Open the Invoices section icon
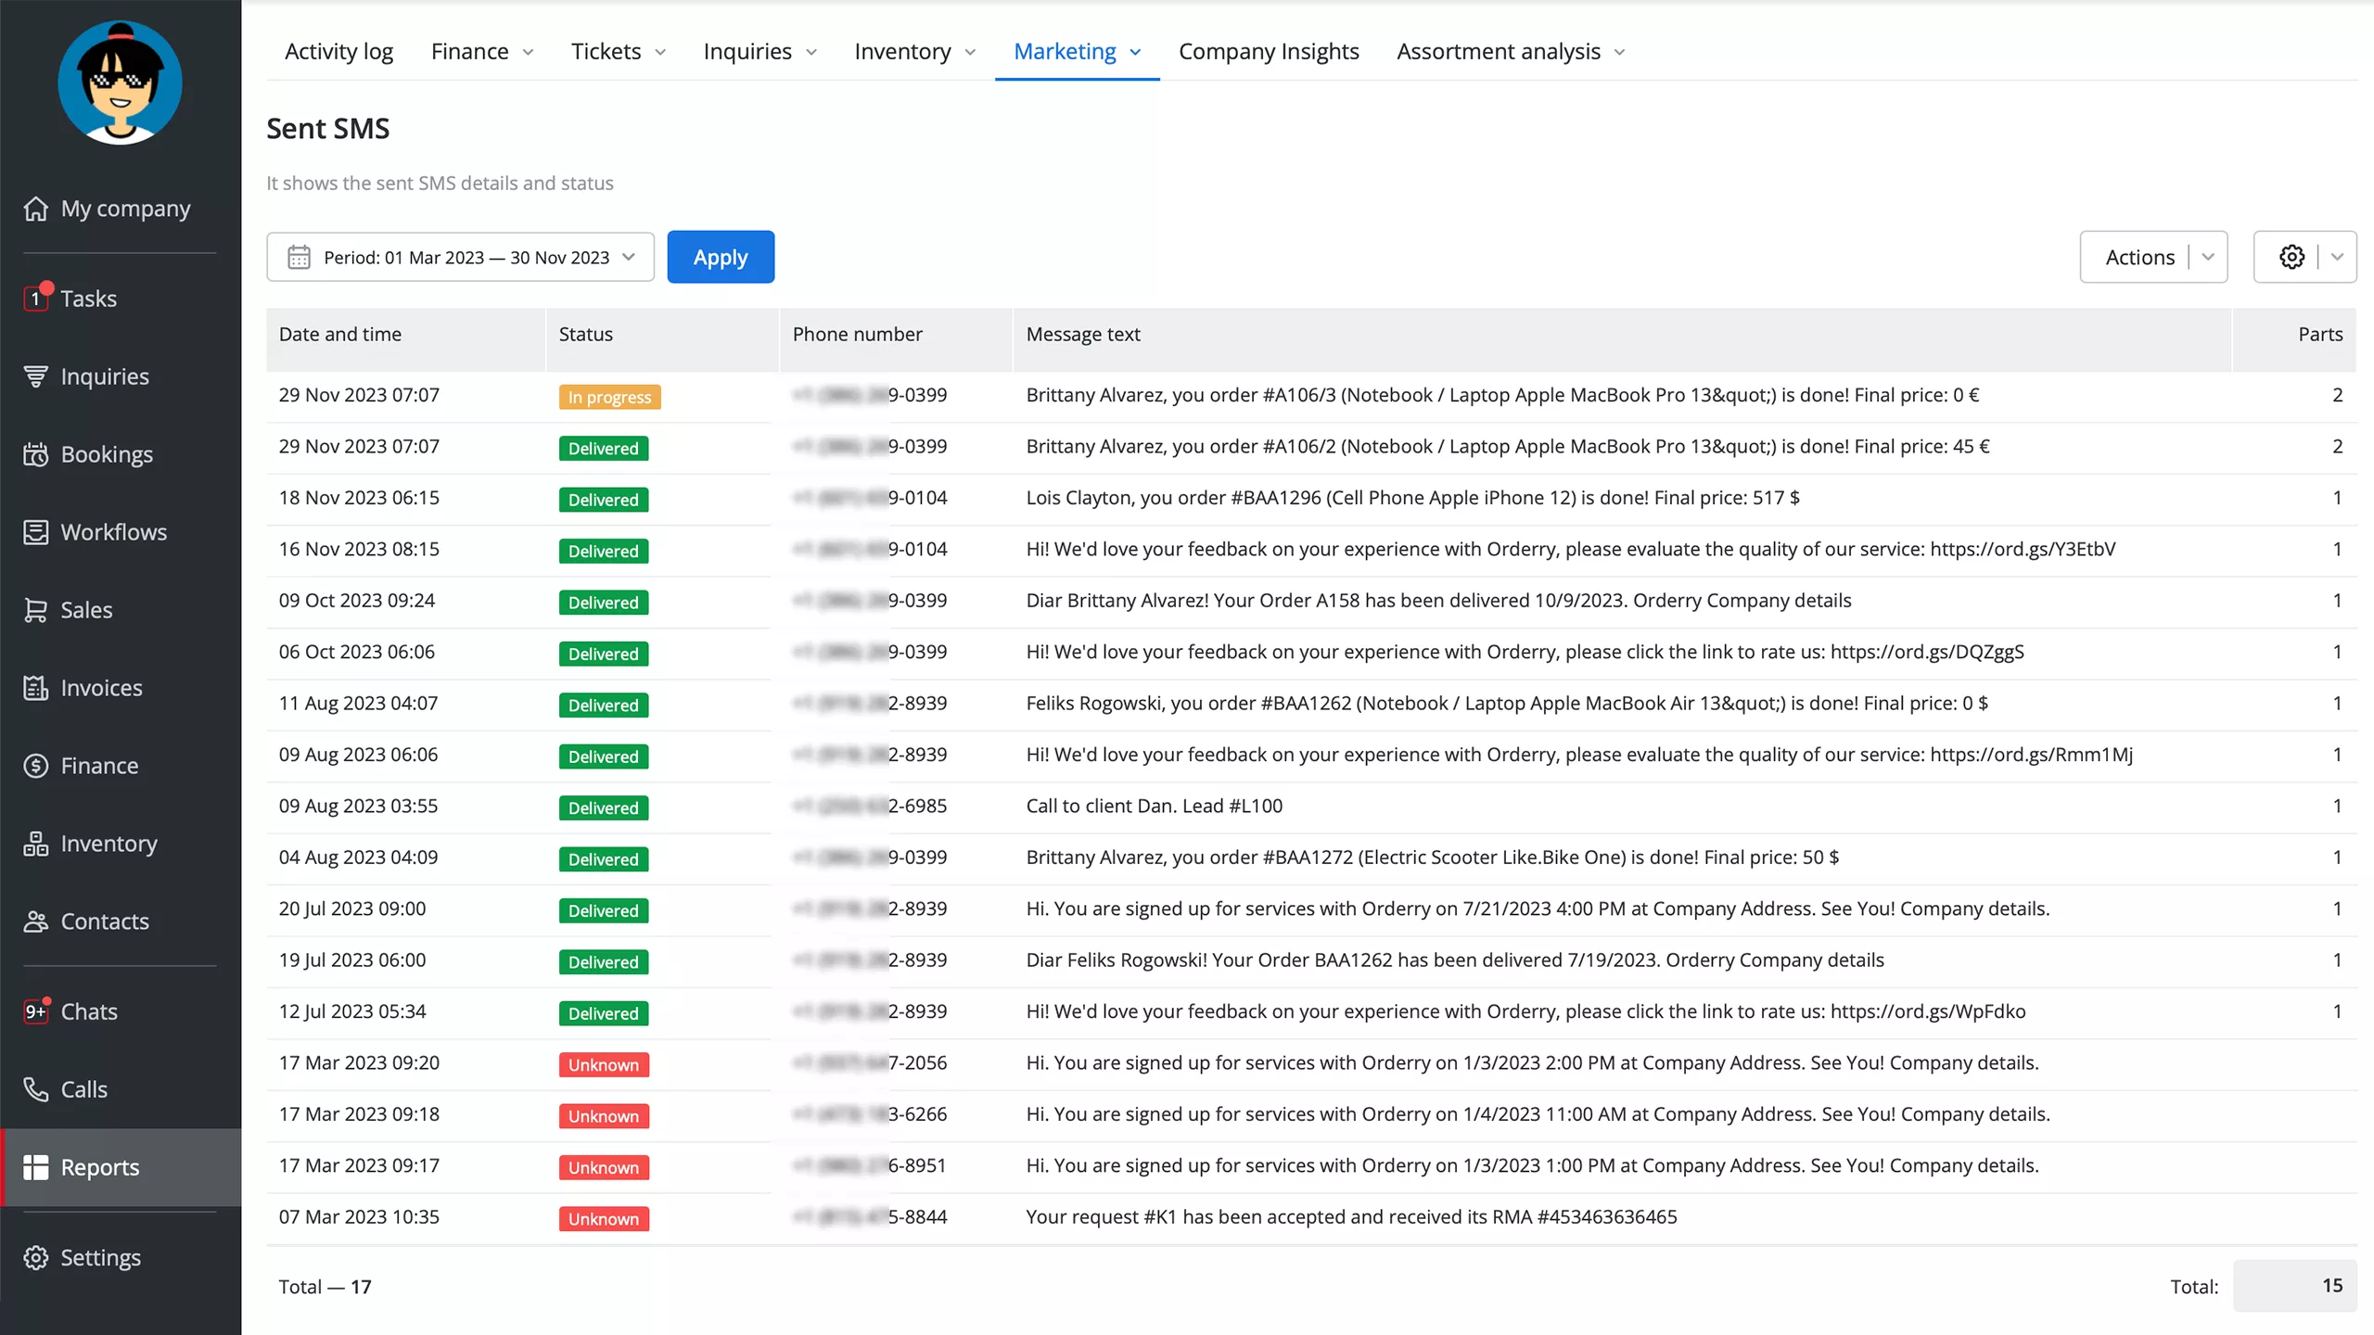 (x=35, y=688)
